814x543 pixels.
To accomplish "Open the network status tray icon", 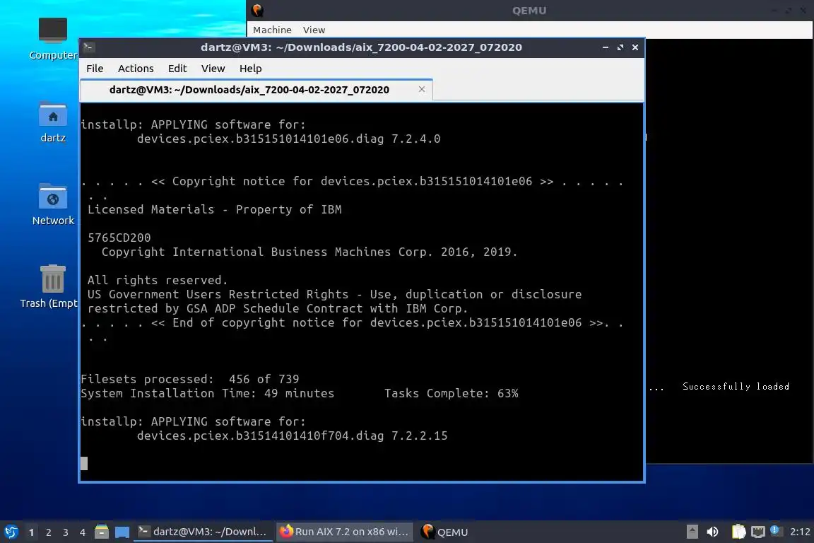I will [x=758, y=532].
